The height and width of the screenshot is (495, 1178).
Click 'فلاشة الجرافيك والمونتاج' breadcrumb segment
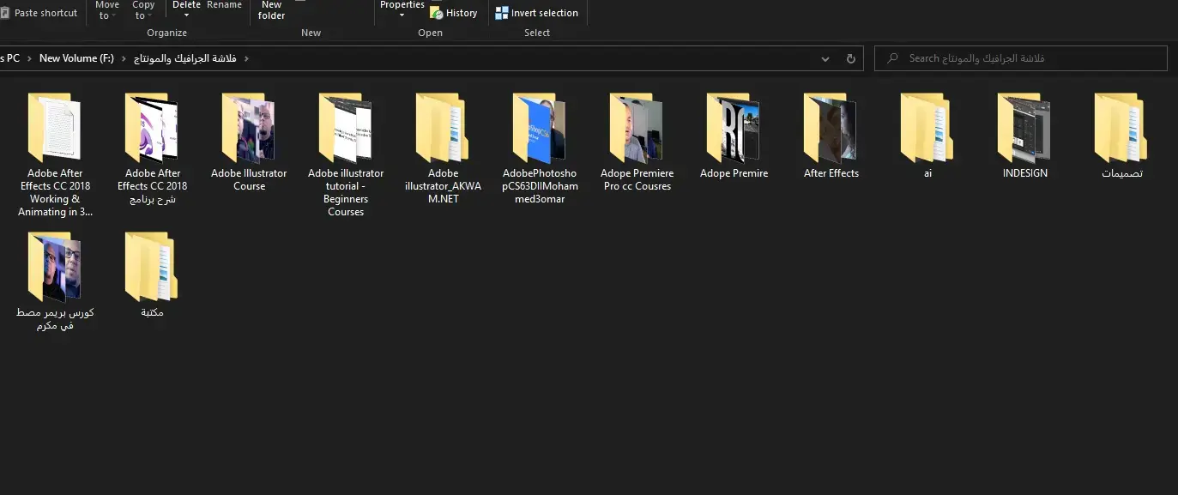[185, 58]
